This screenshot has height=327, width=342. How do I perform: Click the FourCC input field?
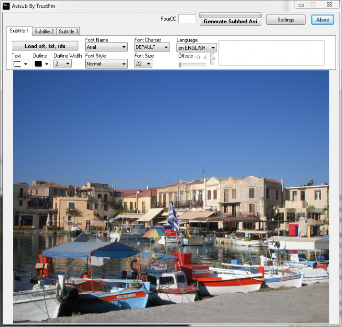(x=187, y=19)
